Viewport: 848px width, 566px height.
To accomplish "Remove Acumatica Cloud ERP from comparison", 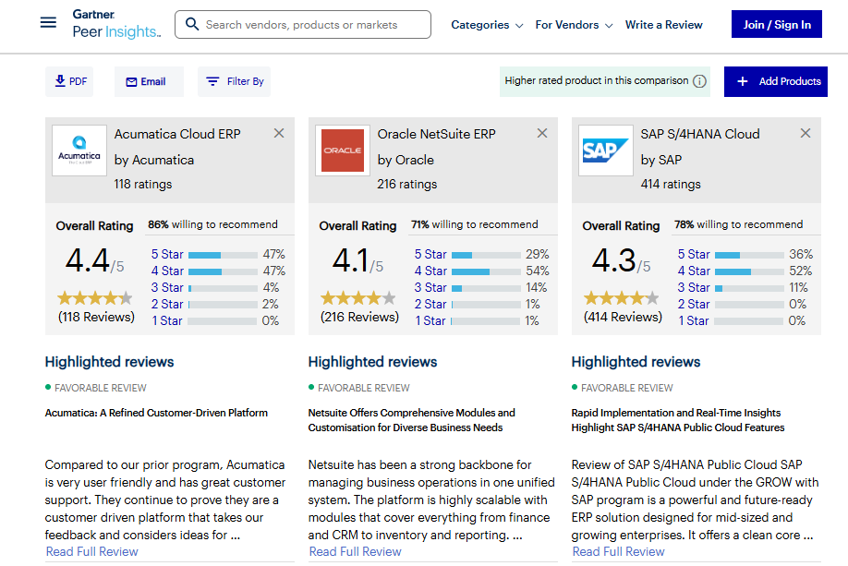I will 279,133.
